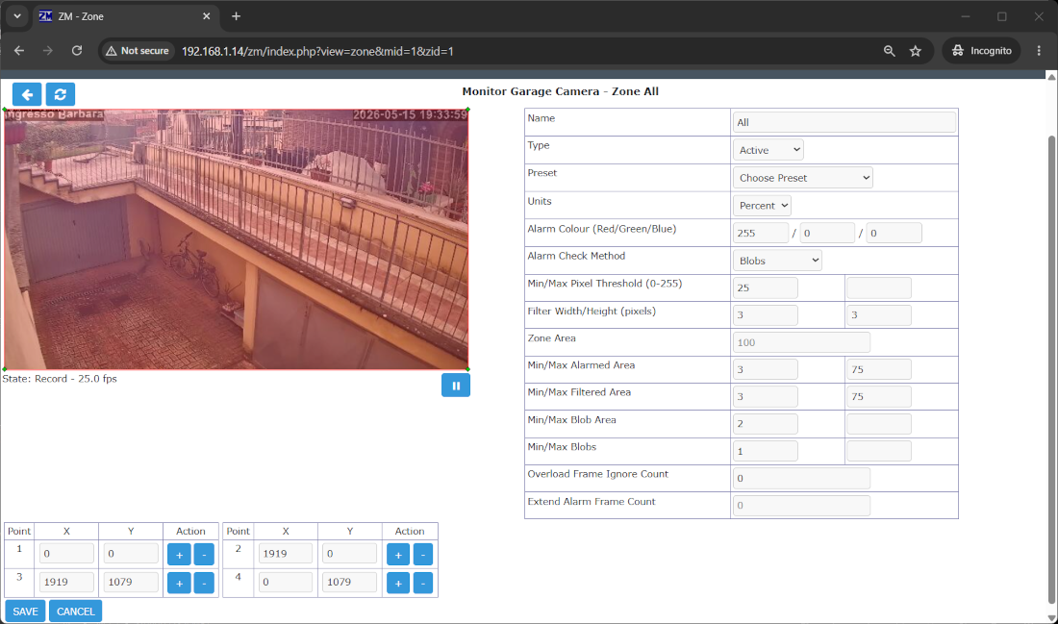
Task: Click Max Pixel Threshold empty field
Action: pos(878,287)
